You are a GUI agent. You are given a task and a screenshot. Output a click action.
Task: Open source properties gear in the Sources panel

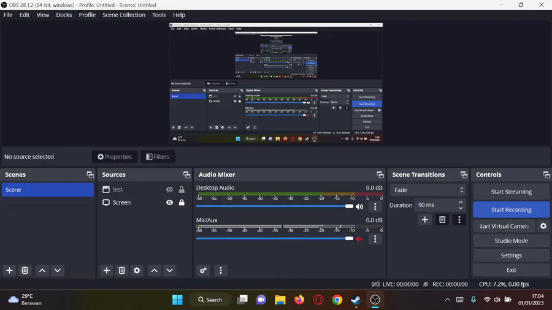(x=137, y=270)
